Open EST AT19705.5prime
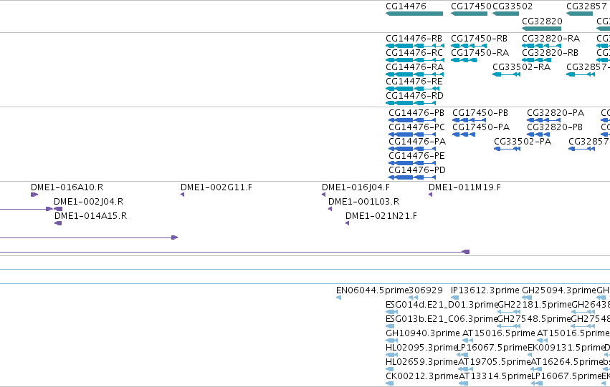610x387 pixels. [x=494, y=363]
